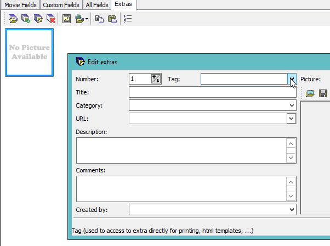Select the No Picture Available thumbnail
Image resolution: width=330 pixels, height=246 pixels.
(30, 52)
